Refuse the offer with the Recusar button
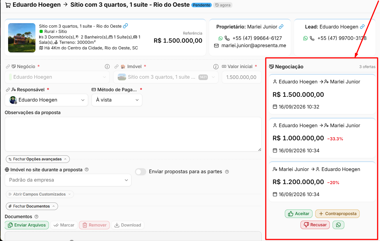The width and height of the screenshot is (380, 241). 315,225
